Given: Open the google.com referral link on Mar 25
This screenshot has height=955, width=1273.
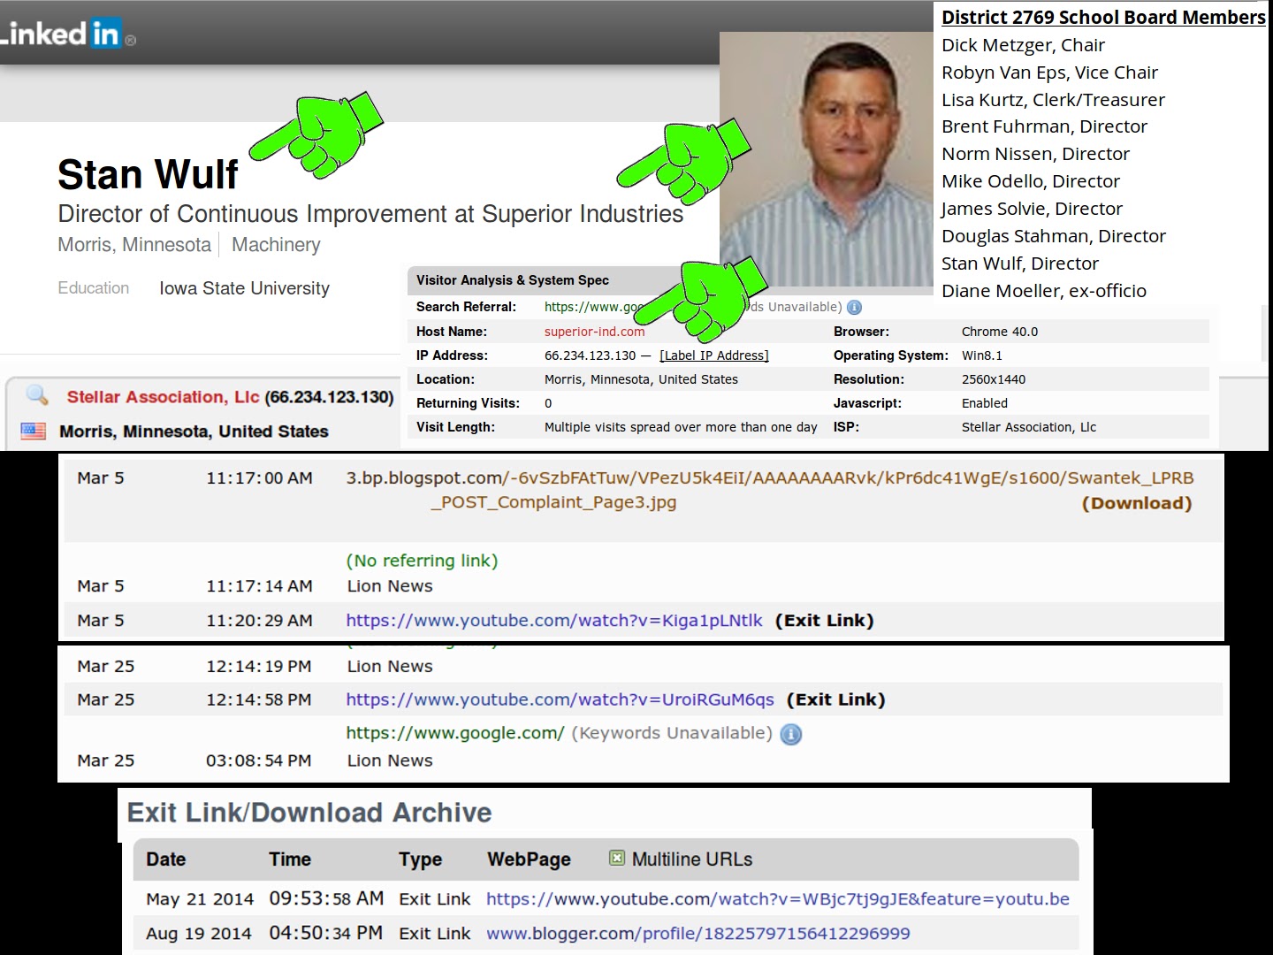Looking at the screenshot, I should [454, 733].
